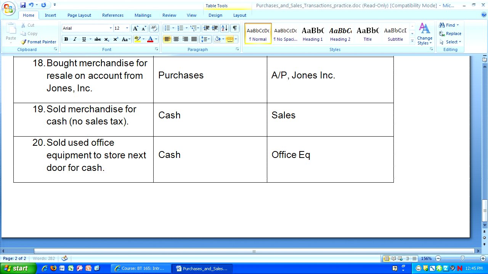This screenshot has width=488, height=274.
Task: Toggle Bold formatting
Action: tap(66, 39)
